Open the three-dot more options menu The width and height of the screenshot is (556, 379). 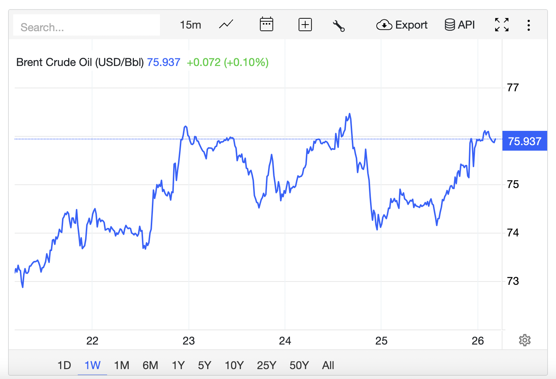pyautogui.click(x=528, y=25)
